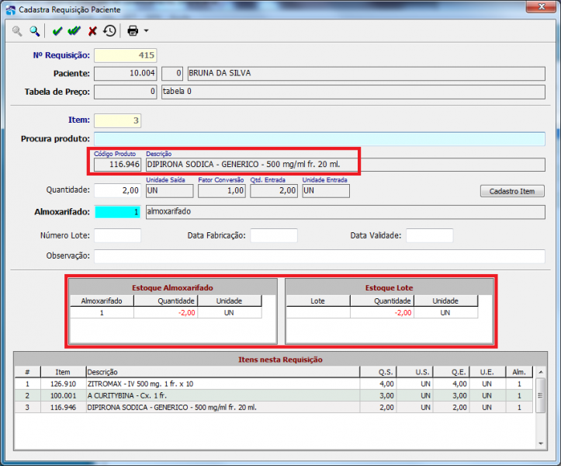Click the U.S. column header

[x=414, y=372]
